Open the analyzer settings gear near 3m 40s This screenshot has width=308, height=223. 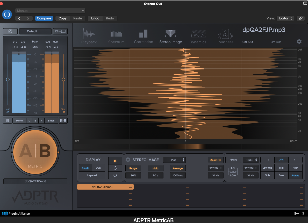click(299, 41)
